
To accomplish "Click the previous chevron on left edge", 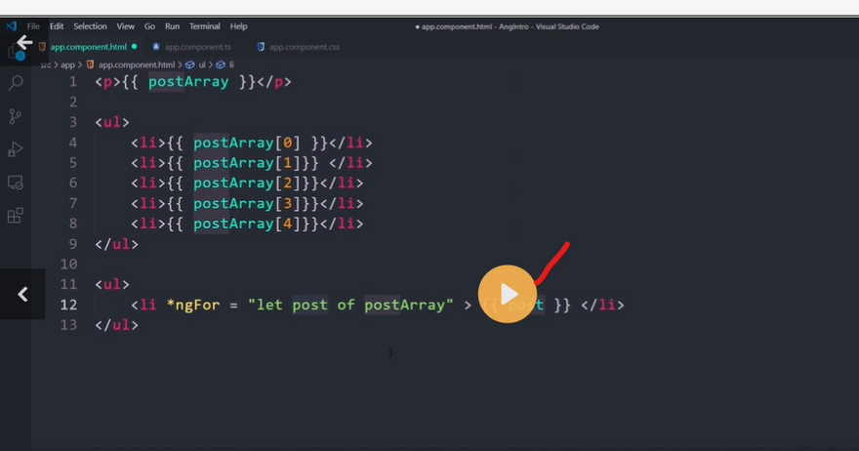I will 22,294.
